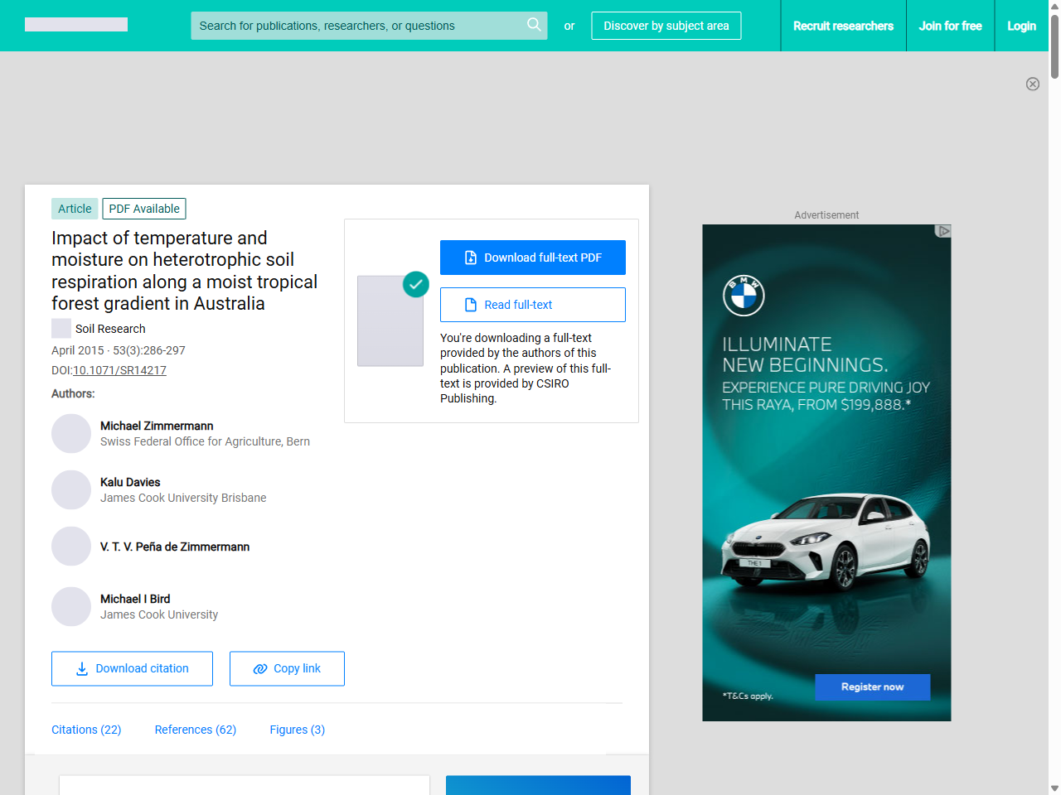Click the AdChoices icon on BMW ad
The image size is (1061, 795).
(942, 231)
